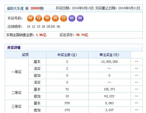Click 追加 label in the 三等奖 row
Image resolution: width=146 pixels, height=113 pixels.
click(x=37, y=110)
